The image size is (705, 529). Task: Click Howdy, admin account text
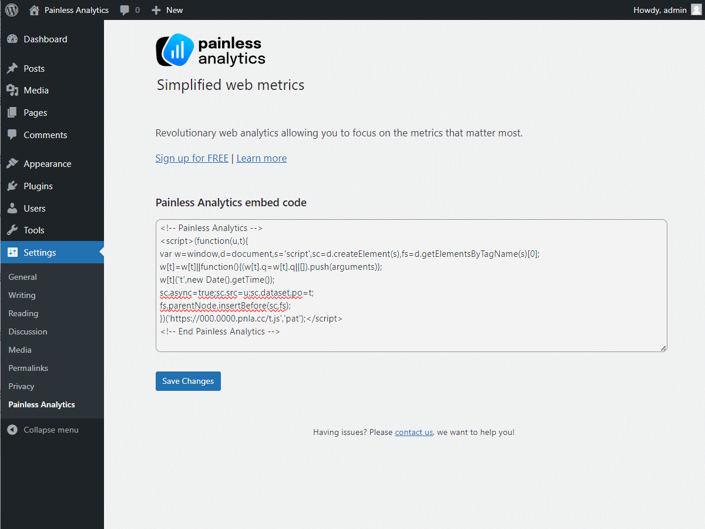660,10
